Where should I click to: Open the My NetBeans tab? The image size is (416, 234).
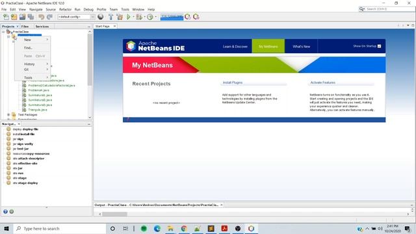[268, 46]
